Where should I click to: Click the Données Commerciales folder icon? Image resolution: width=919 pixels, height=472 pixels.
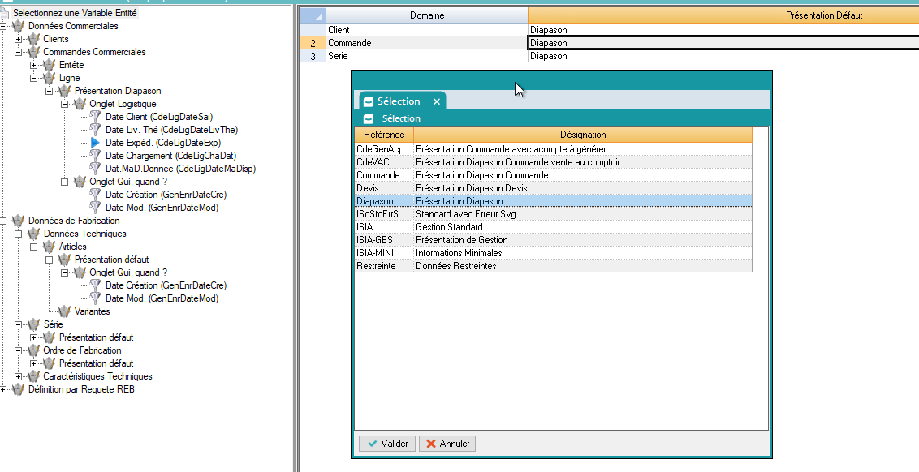(x=18, y=26)
